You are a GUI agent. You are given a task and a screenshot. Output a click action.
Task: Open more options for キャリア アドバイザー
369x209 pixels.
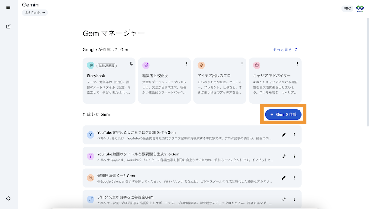tap(297, 64)
